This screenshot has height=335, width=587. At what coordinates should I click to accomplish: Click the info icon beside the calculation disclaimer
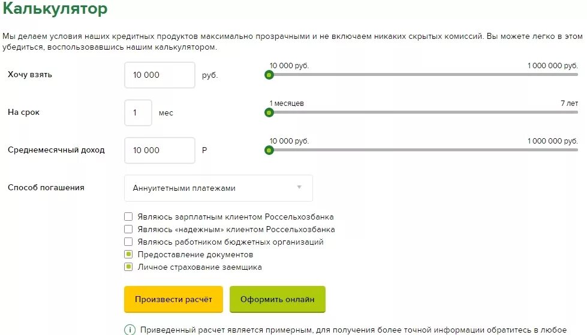tap(130, 330)
